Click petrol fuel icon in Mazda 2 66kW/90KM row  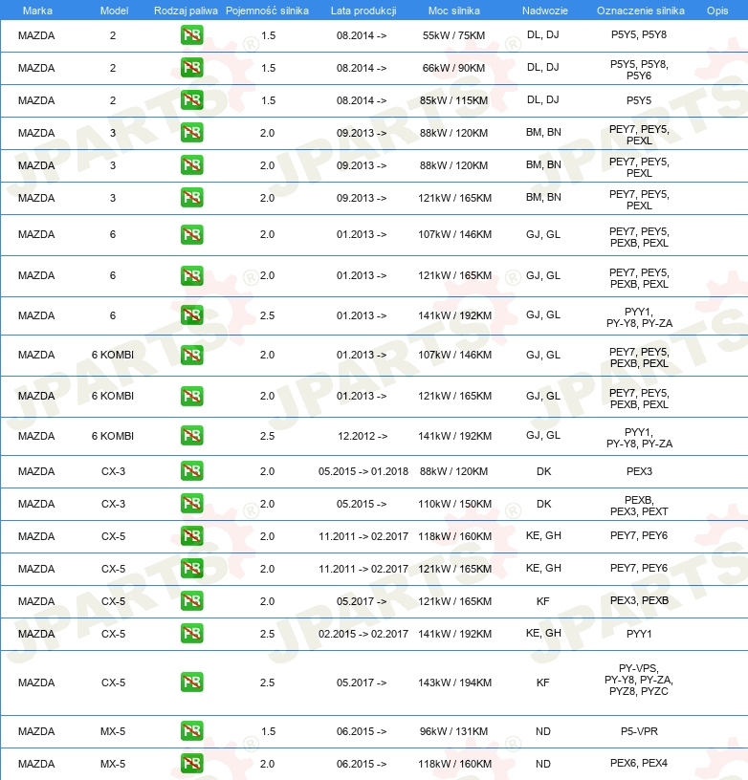[191, 68]
